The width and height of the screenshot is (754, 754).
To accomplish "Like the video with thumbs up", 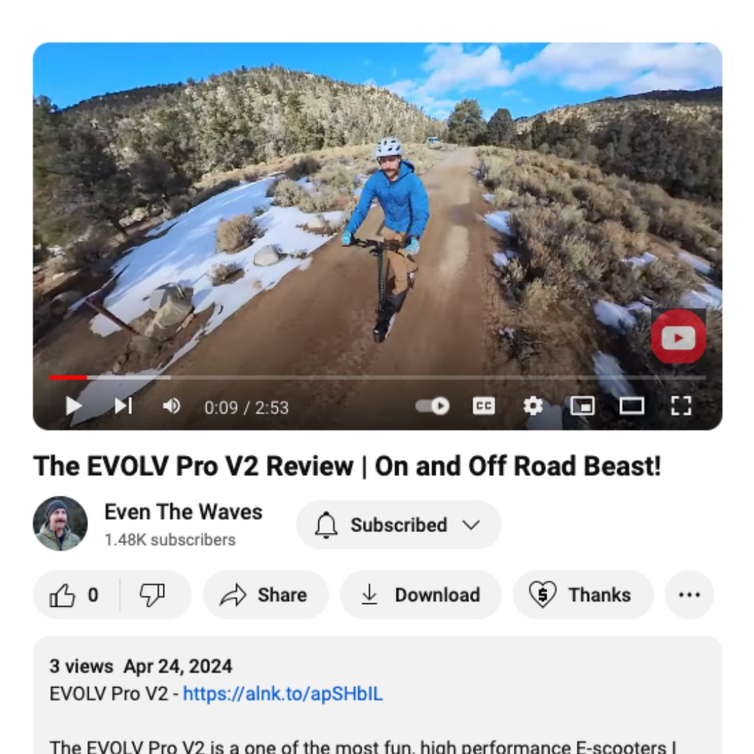I will coord(75,596).
